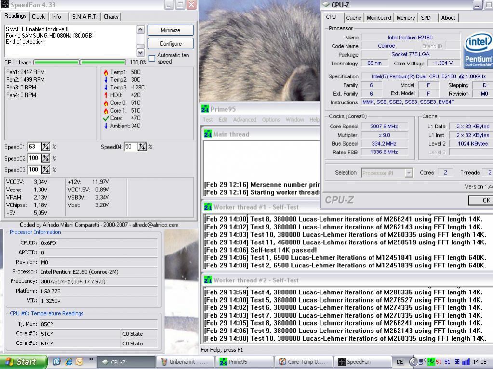Screen dimensions: 493x369
Task: Click the show desktop quick launch icon
Action: [x=57, y=362]
